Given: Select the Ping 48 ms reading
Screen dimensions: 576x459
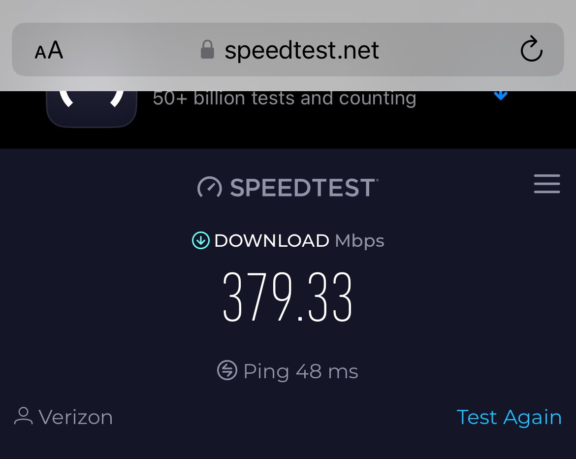Looking at the screenshot, I should coord(301,371).
